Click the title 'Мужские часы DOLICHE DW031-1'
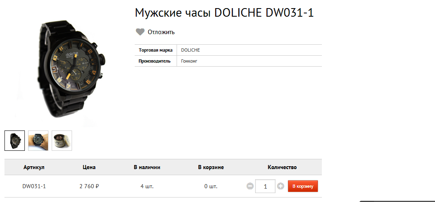 [224, 13]
